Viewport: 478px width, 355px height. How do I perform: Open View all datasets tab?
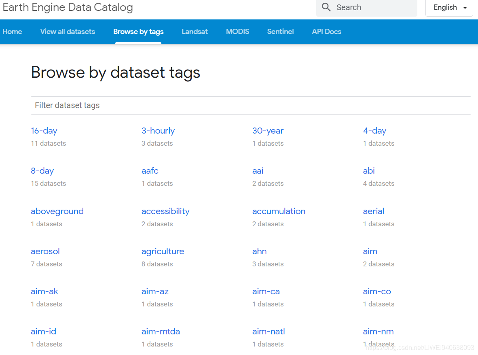point(68,32)
